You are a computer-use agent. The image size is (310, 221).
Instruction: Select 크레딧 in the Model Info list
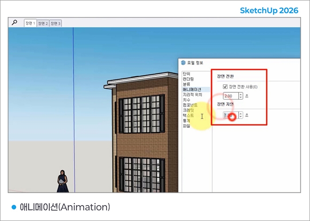coord(188,110)
